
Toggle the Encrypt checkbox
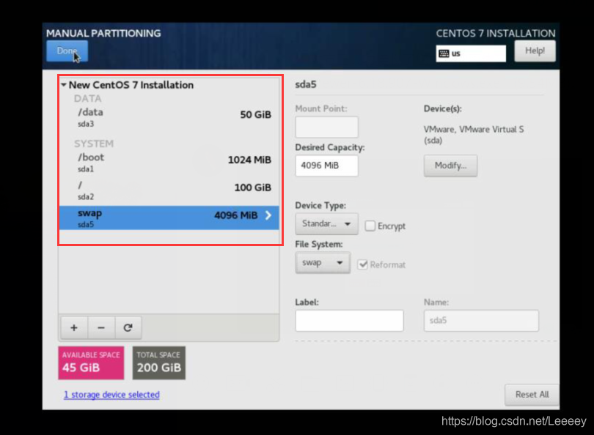[370, 226]
